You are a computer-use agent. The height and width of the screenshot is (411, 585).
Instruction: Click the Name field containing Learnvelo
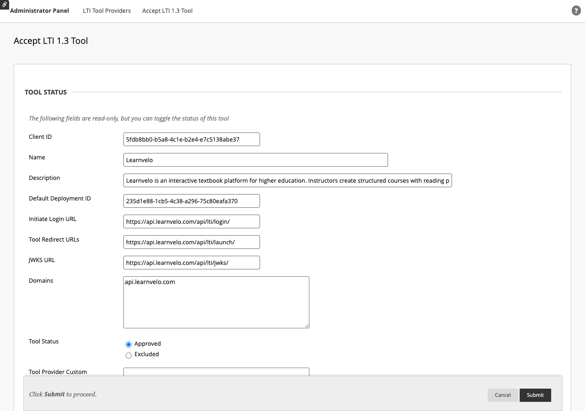click(255, 160)
